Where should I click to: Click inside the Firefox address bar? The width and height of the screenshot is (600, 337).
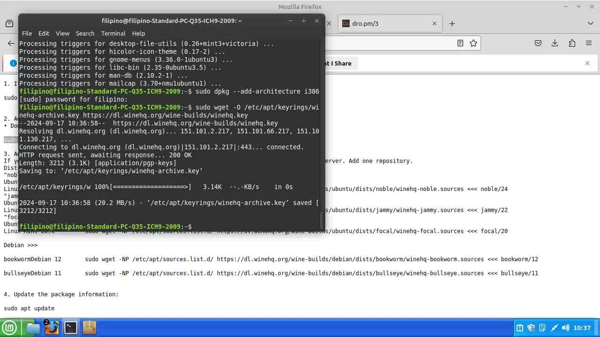pyautogui.click(x=389, y=43)
